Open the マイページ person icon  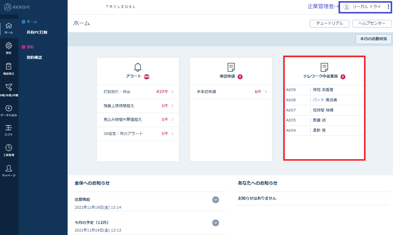click(x=9, y=168)
